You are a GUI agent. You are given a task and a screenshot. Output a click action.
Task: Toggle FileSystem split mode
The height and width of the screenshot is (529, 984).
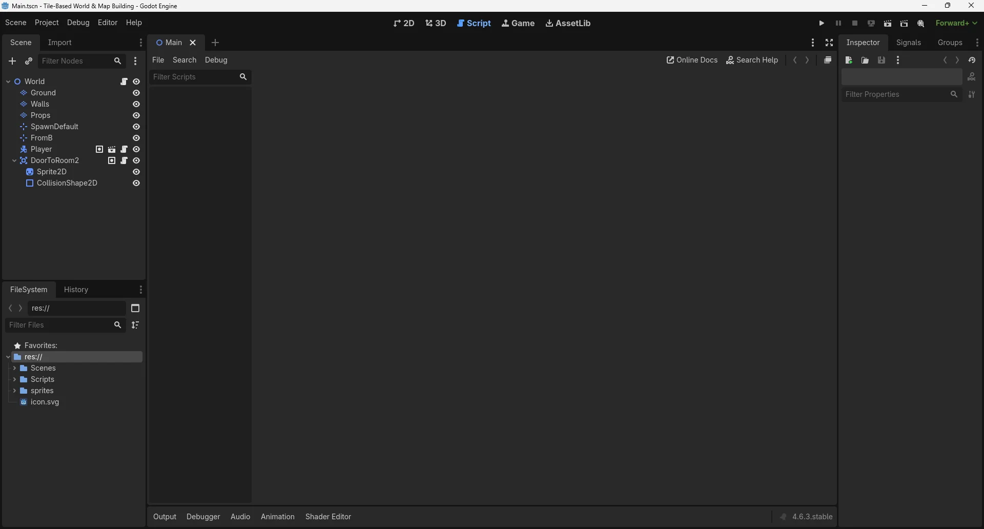135,308
